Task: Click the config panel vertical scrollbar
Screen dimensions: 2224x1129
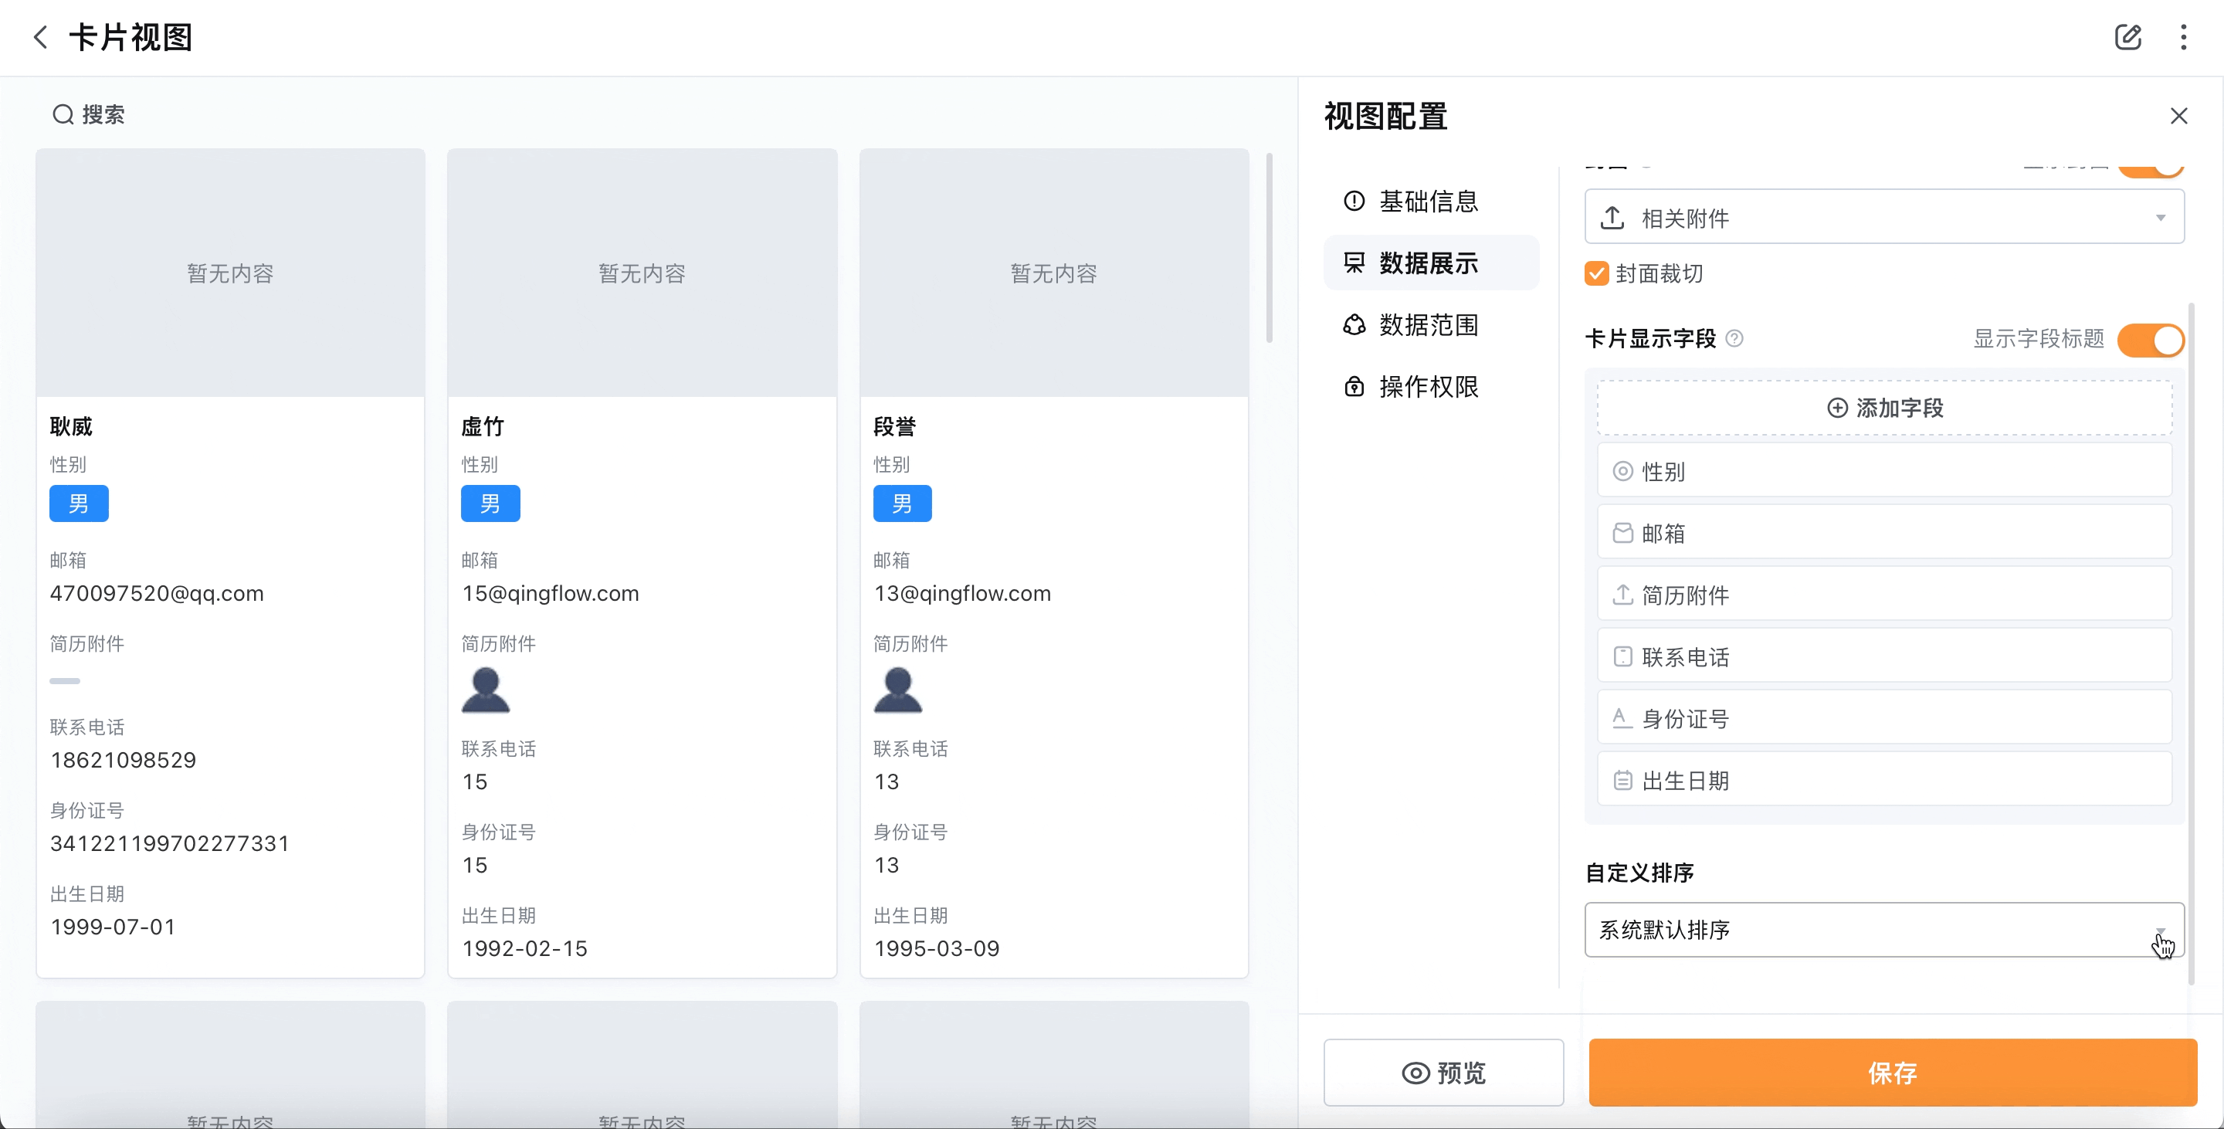Action: click(x=2192, y=643)
